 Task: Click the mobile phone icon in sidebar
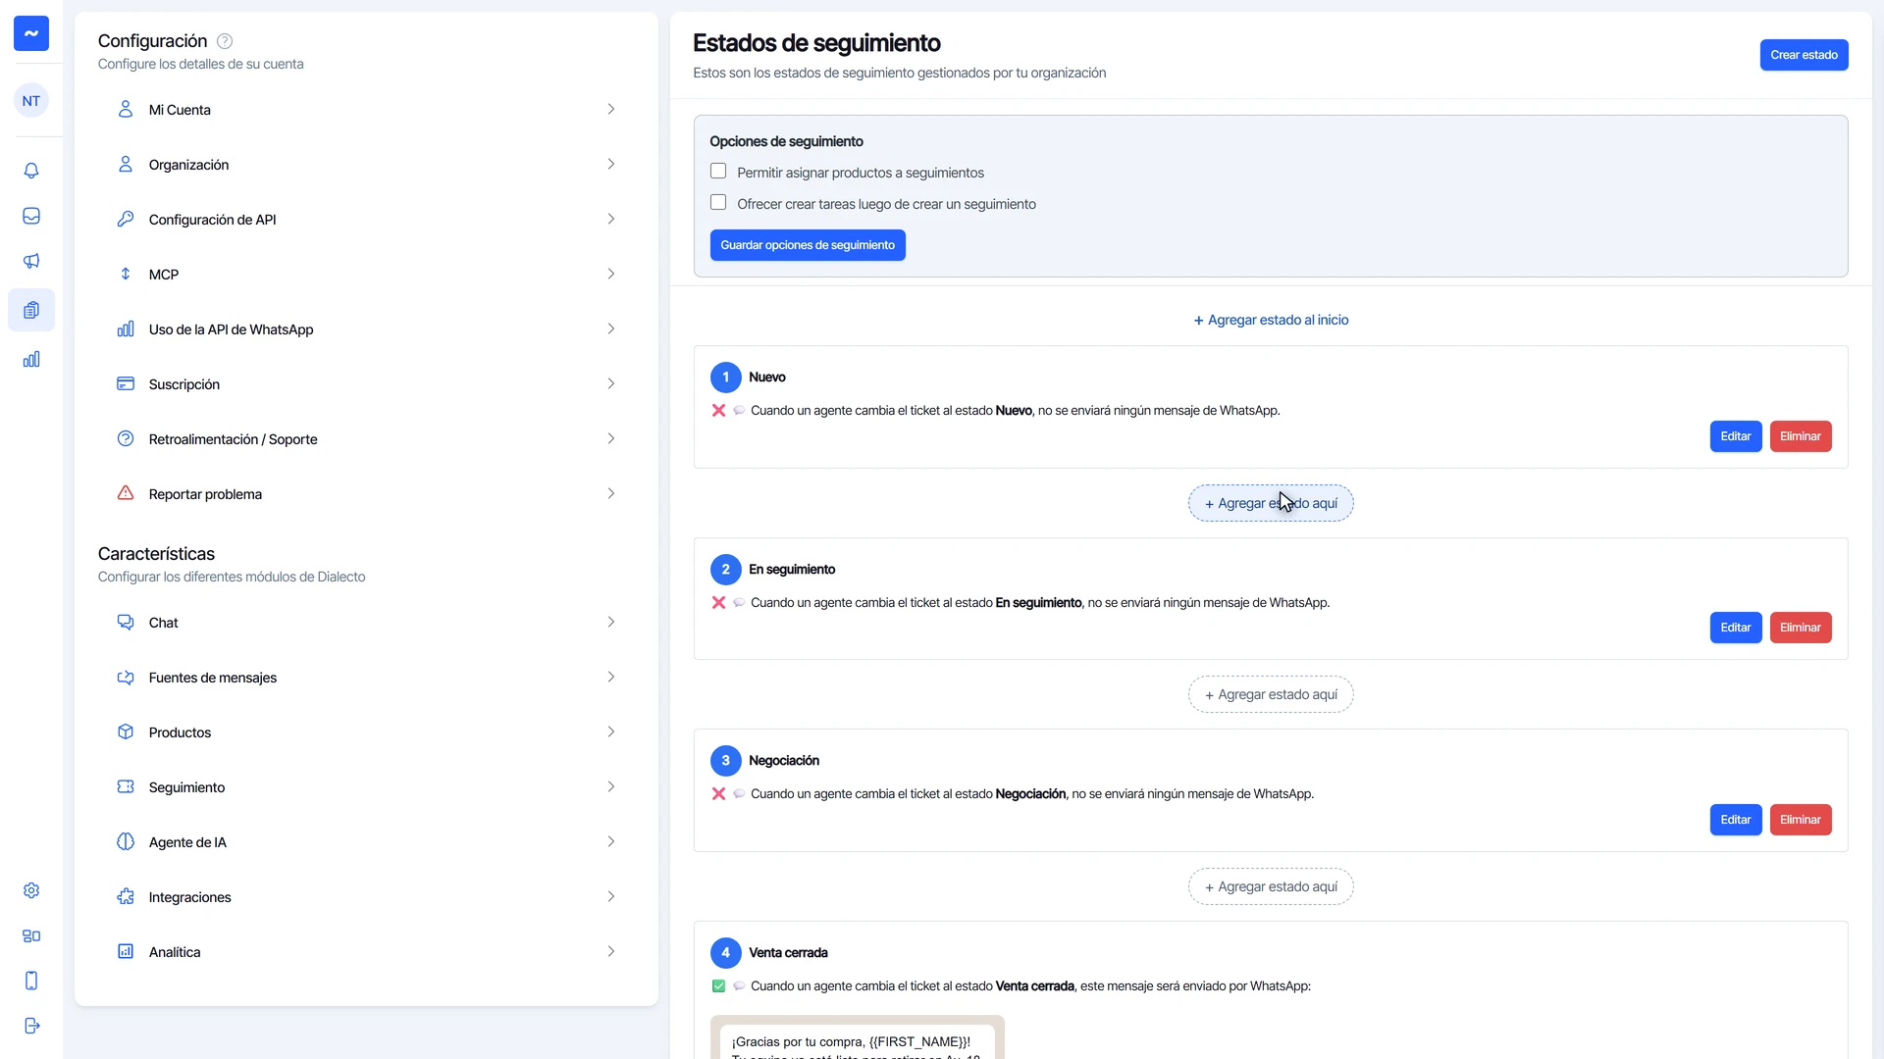pos(31,981)
